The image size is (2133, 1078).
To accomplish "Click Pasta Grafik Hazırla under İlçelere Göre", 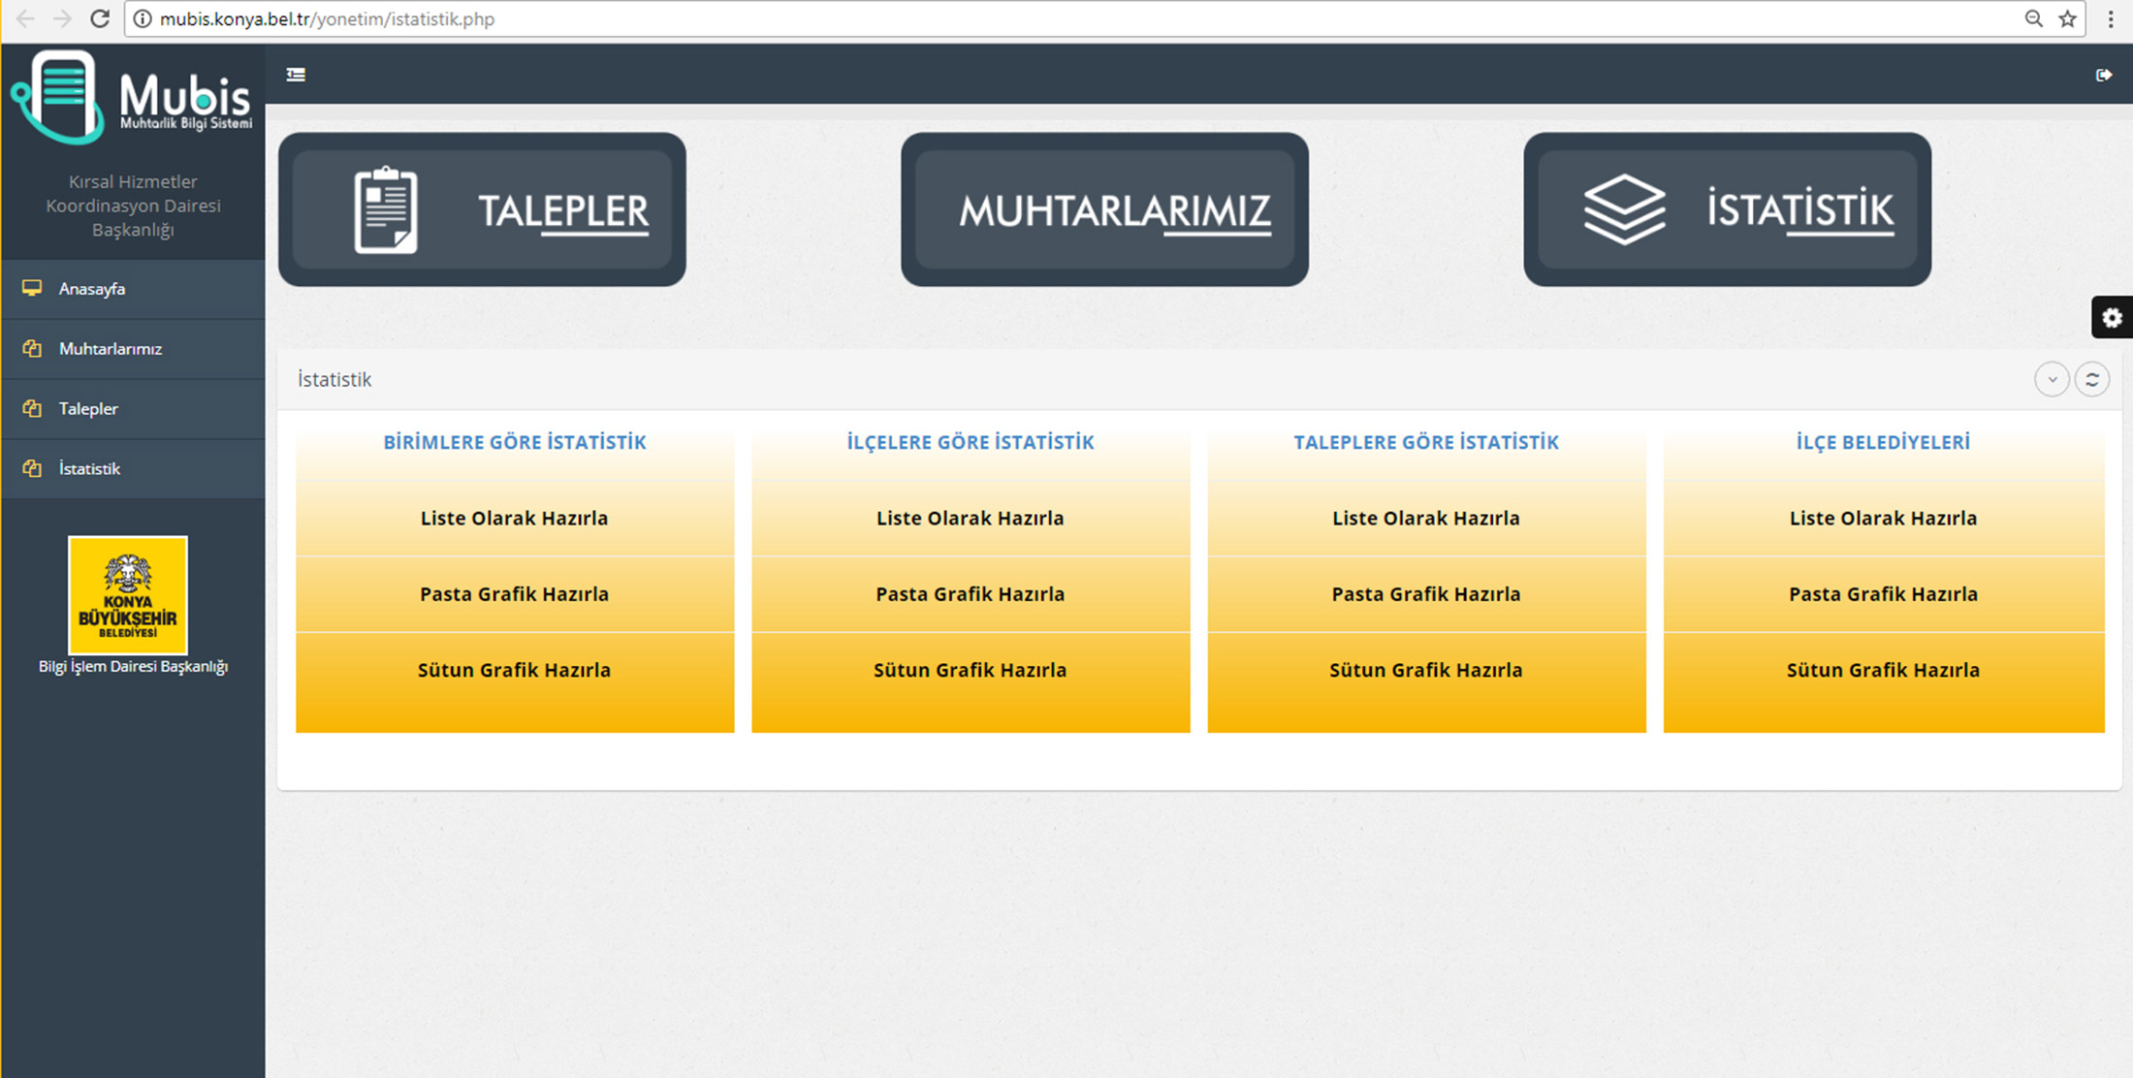I will pos(970,594).
